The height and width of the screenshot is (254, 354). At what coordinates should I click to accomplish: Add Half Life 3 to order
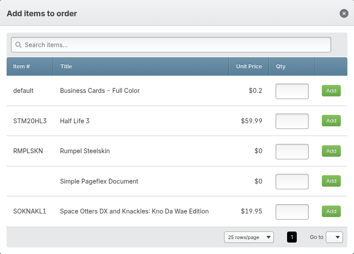pos(331,121)
